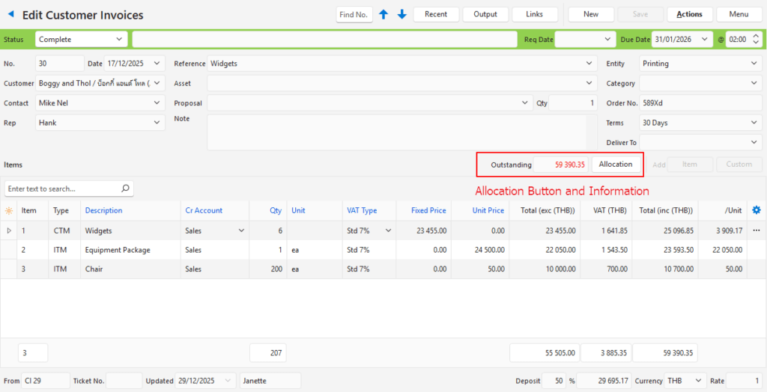The image size is (767, 392).
Task: Click the Output button
Action: point(485,14)
